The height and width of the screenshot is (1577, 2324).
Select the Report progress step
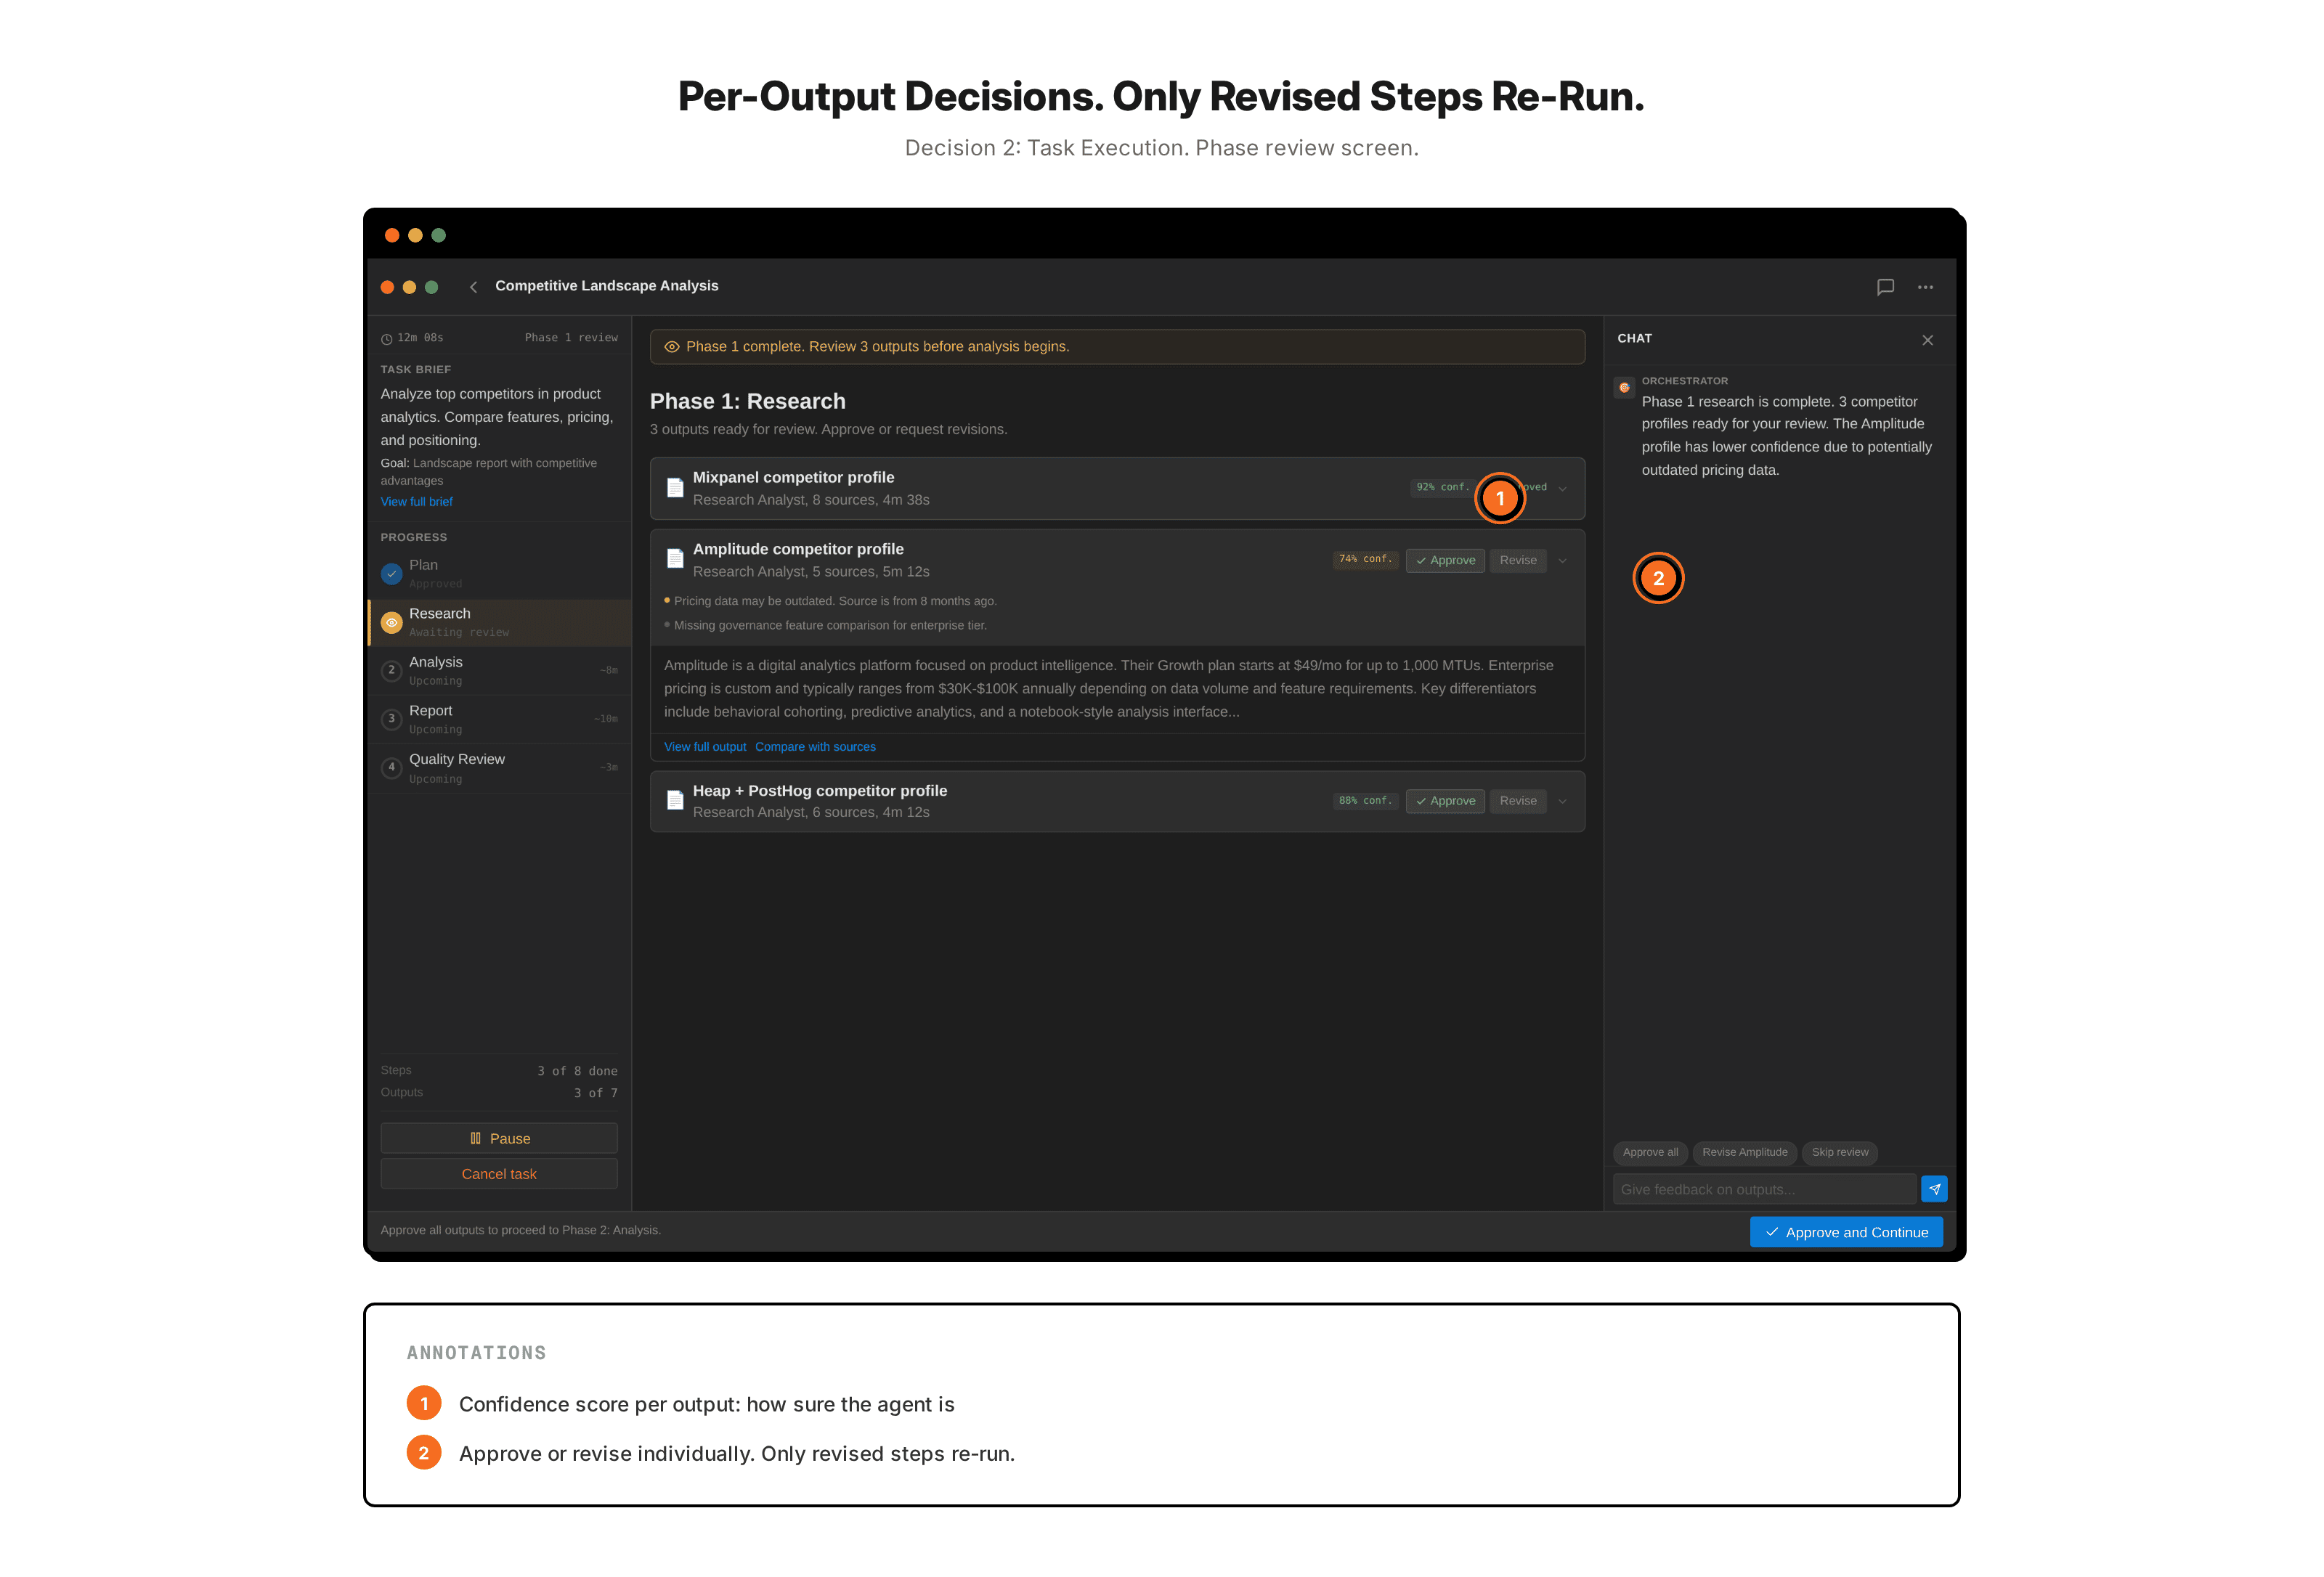[499, 719]
